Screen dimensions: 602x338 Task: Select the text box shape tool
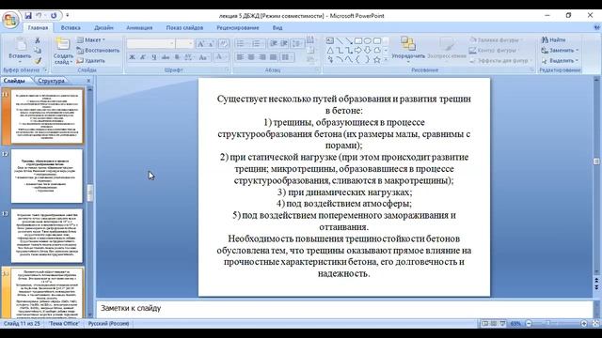point(330,40)
